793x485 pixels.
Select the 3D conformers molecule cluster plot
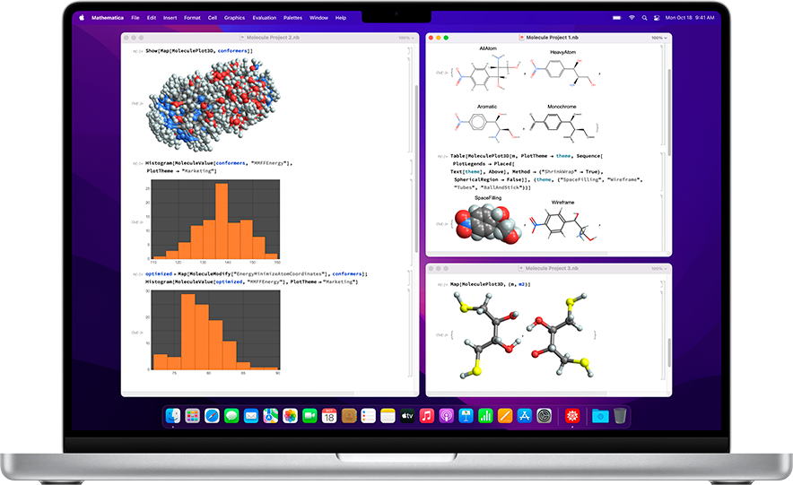pyautogui.click(x=213, y=105)
